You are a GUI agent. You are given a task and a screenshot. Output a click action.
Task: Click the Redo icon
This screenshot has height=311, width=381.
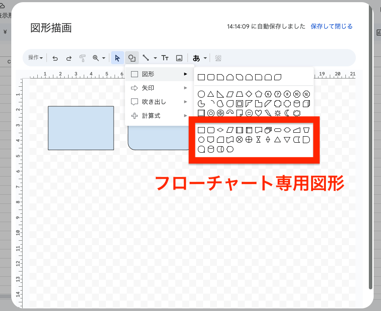pyautogui.click(x=68, y=57)
